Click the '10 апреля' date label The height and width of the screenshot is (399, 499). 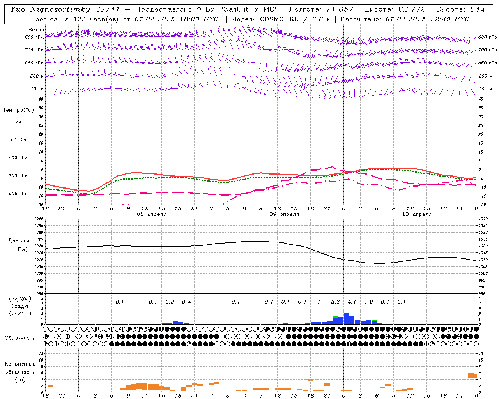[417, 214]
